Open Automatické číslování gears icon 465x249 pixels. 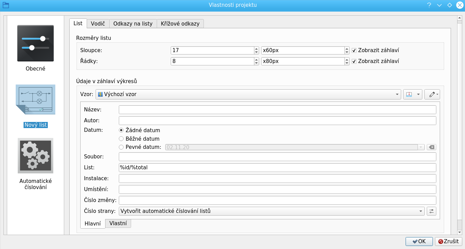pyautogui.click(x=36, y=156)
